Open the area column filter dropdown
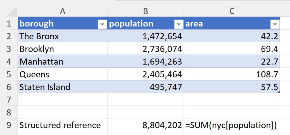 [274, 25]
